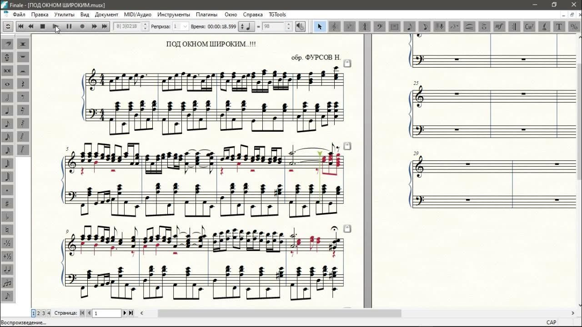Click the tempo value field showing 98

pos(273,26)
